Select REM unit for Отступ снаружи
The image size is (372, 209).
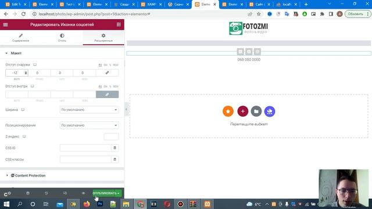pyautogui.click(x=116, y=65)
